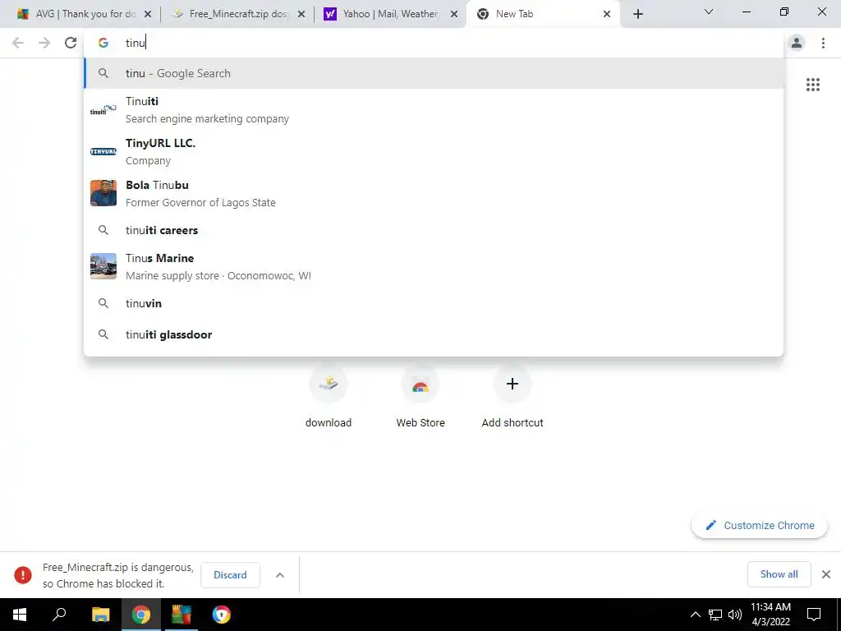Click the red download warning icon
Viewport: 841px width, 631px height.
pos(22,574)
